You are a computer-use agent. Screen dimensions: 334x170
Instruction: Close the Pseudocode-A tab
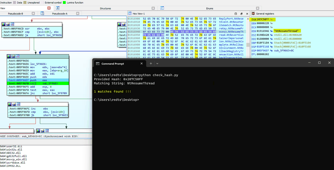(77, 13)
